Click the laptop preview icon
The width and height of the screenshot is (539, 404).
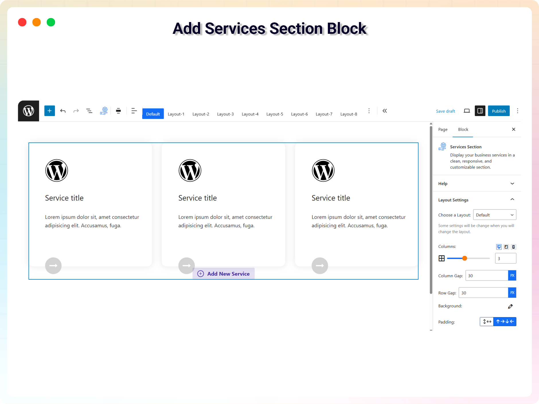(x=467, y=111)
